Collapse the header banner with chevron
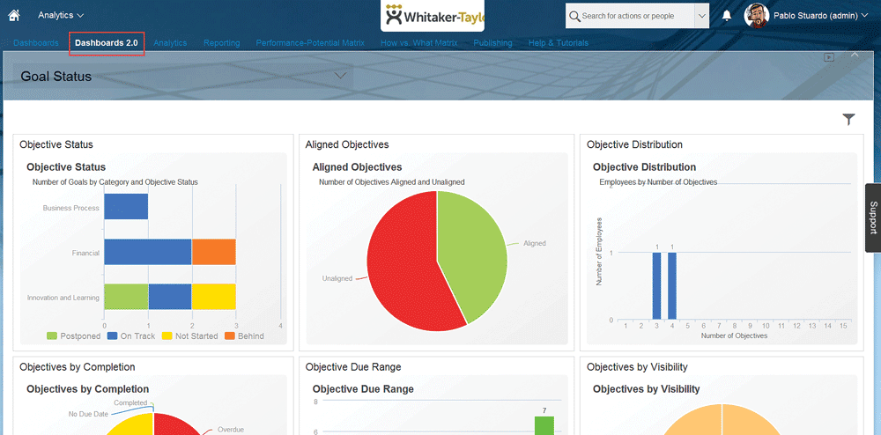This screenshot has height=435, width=881. point(854,55)
